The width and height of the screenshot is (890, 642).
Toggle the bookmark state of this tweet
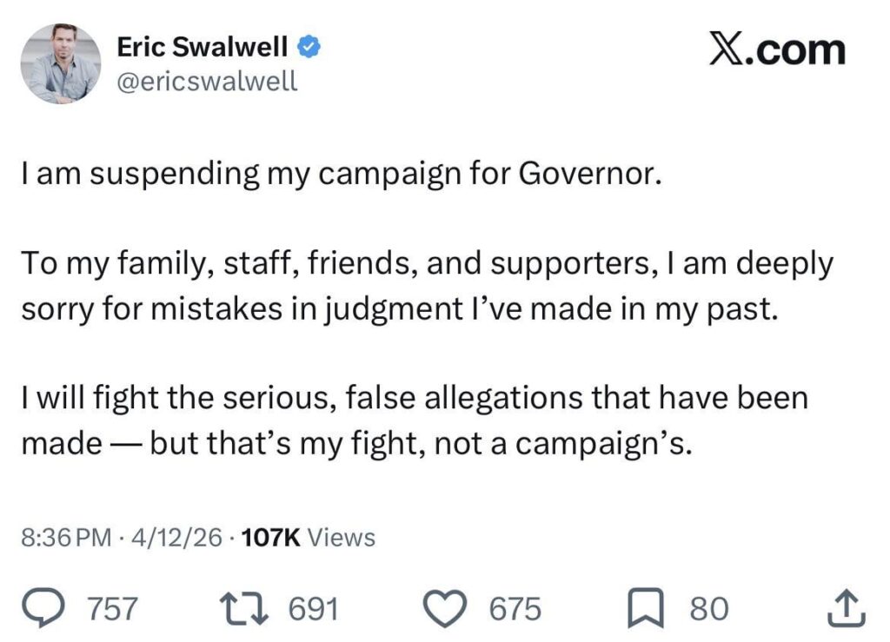[x=646, y=607]
